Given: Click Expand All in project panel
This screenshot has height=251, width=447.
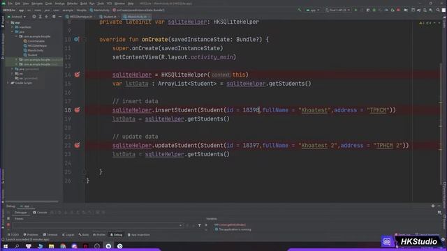Looking at the screenshot, I should point(41,17).
